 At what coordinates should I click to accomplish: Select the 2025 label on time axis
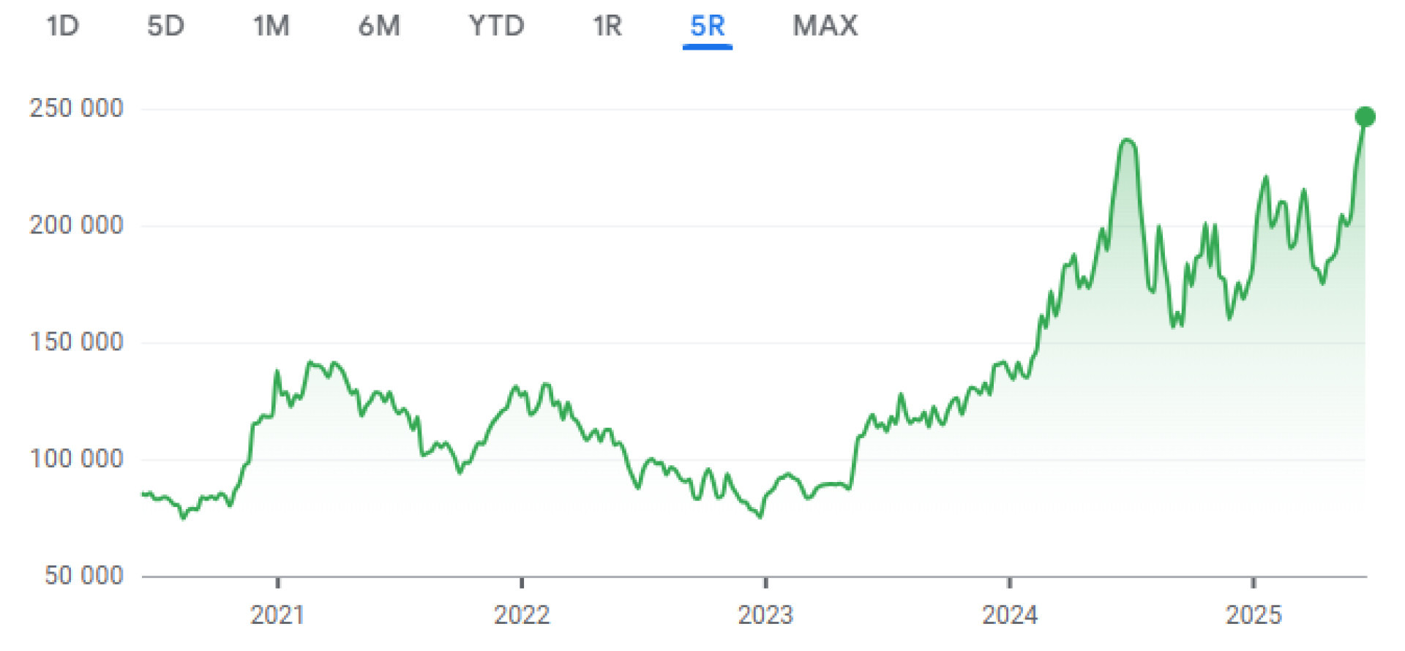point(1254,614)
